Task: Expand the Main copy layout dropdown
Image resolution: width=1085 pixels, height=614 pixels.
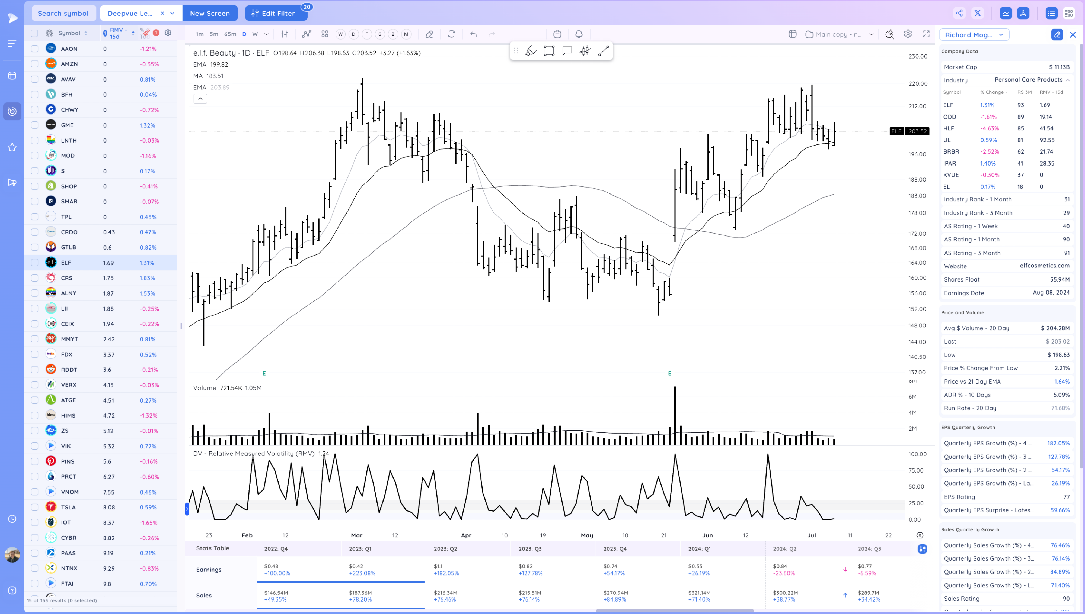Action: pyautogui.click(x=871, y=34)
